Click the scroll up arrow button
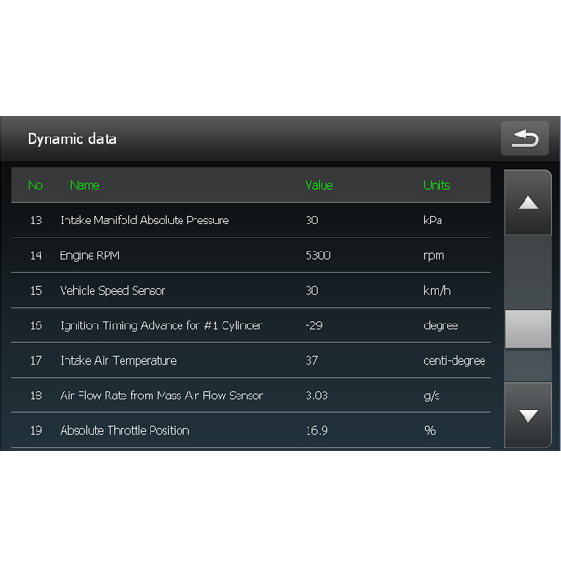The height and width of the screenshot is (561, 561). 527,202
